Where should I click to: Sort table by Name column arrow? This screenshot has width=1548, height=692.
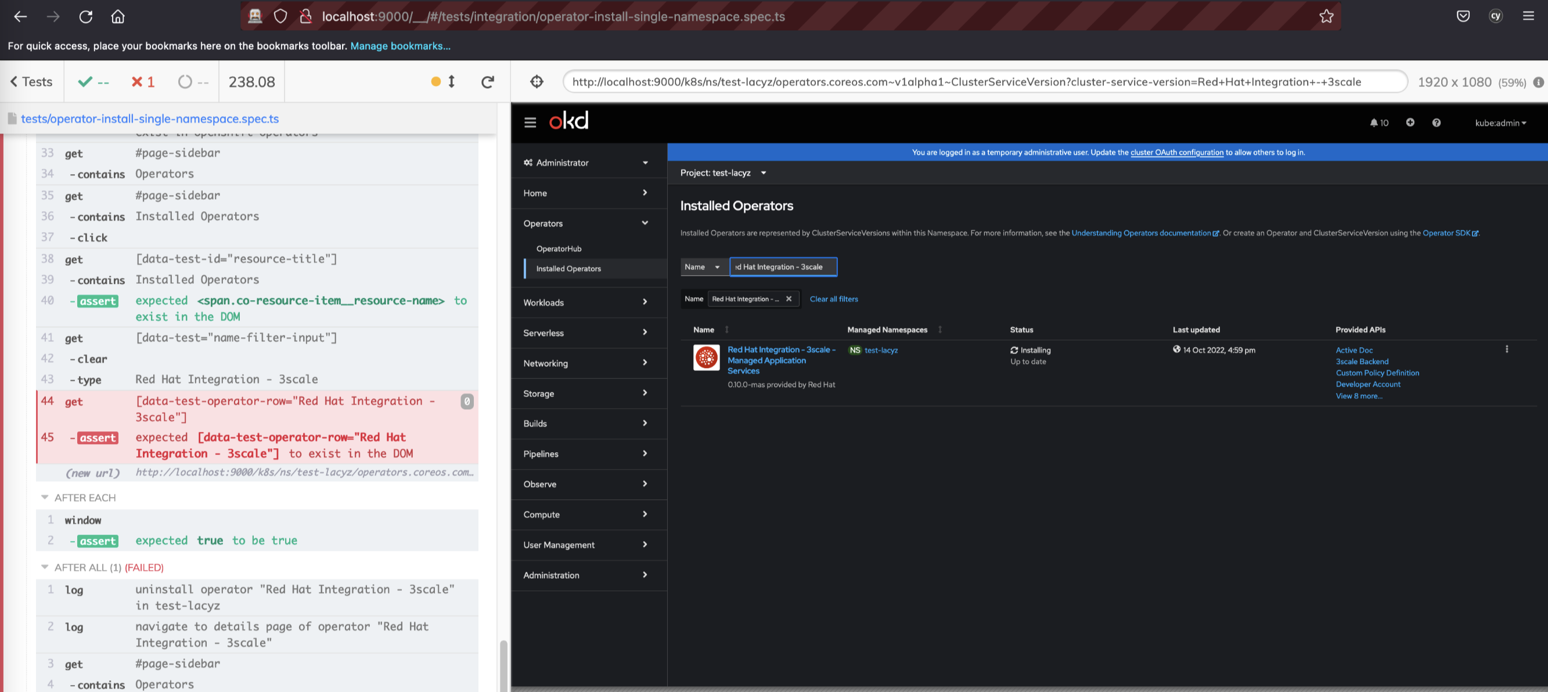[x=726, y=330]
